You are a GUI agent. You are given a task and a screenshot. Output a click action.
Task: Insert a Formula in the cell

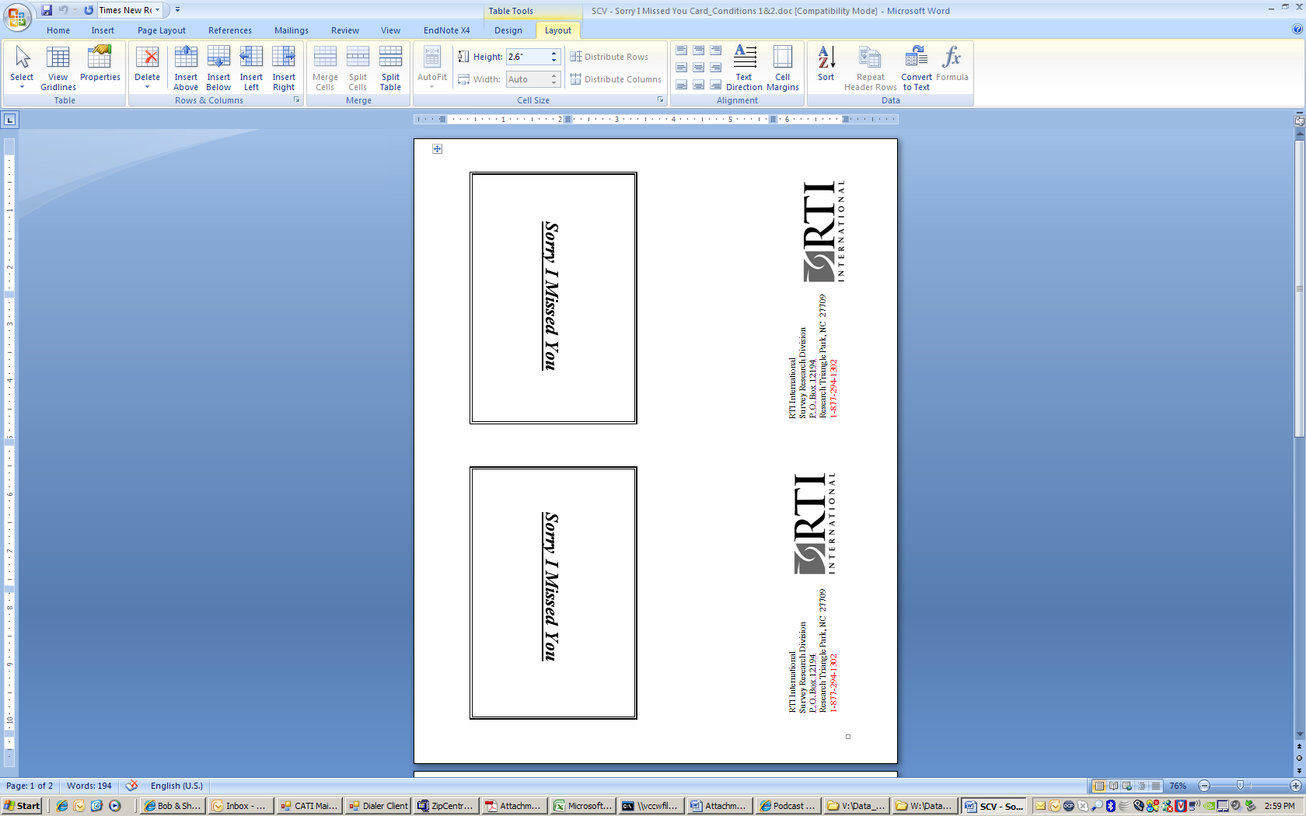[952, 64]
